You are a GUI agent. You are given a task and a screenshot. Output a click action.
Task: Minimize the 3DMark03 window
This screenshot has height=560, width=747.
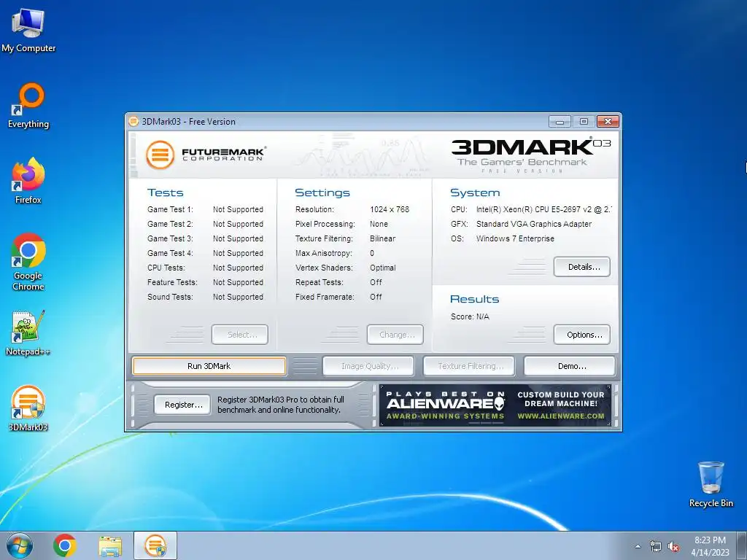pyautogui.click(x=560, y=122)
